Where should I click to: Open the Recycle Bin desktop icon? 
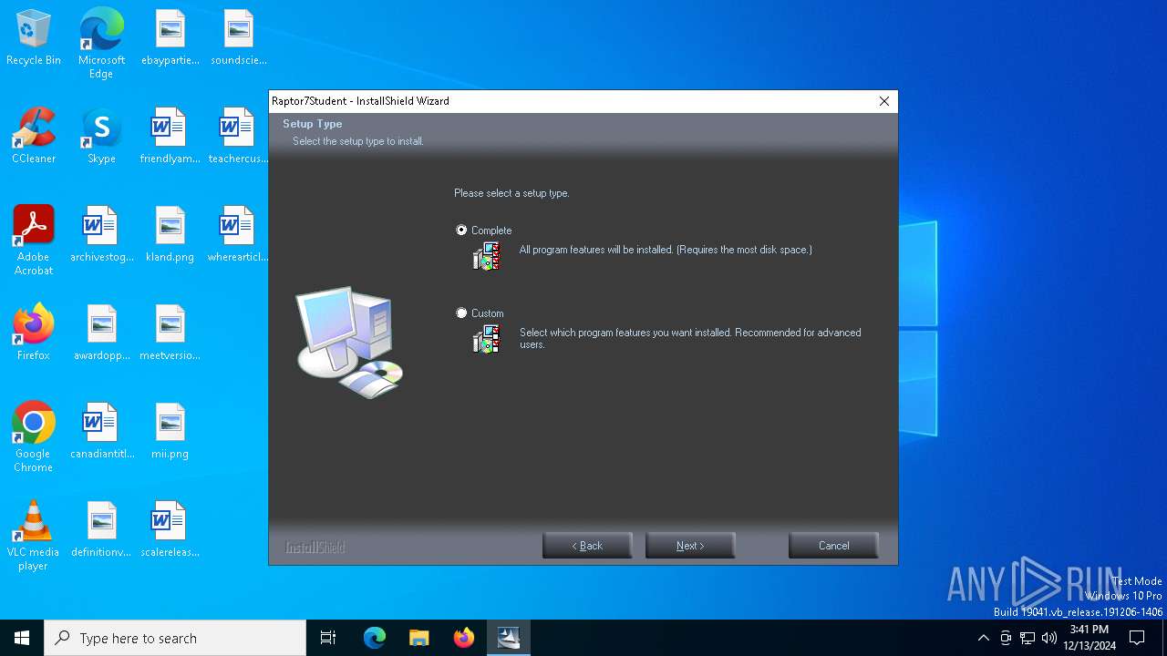click(x=34, y=38)
